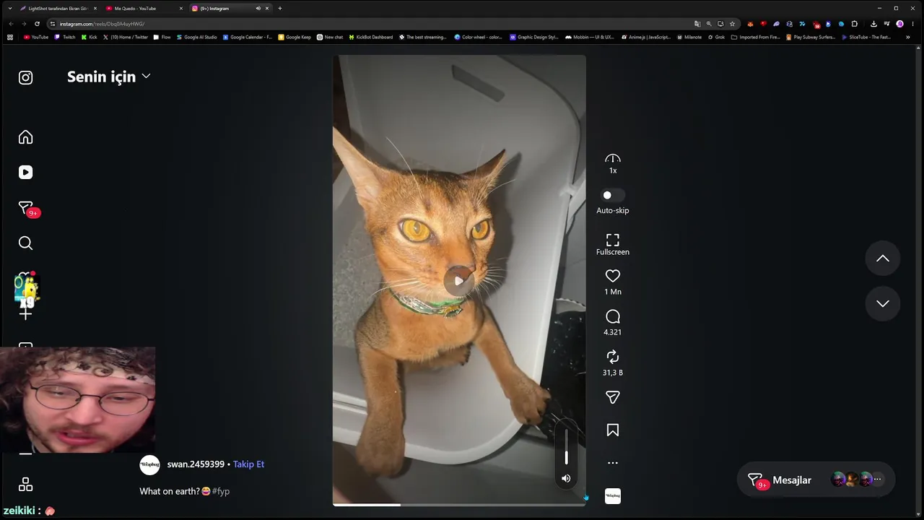924x520 pixels.
Task: Go back to previous page
Action: (x=11, y=24)
